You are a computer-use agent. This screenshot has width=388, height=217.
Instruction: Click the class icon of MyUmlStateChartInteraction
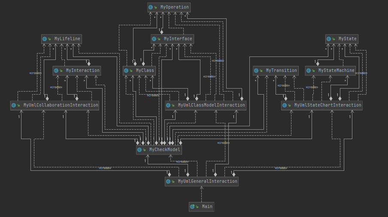[285, 105]
